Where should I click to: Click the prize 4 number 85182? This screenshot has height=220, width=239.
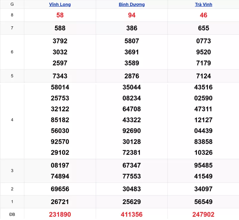tap(60, 120)
